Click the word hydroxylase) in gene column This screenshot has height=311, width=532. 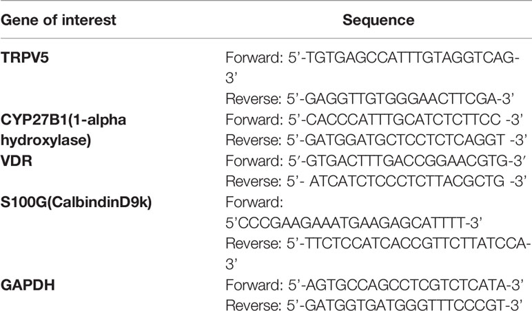tap(45, 140)
